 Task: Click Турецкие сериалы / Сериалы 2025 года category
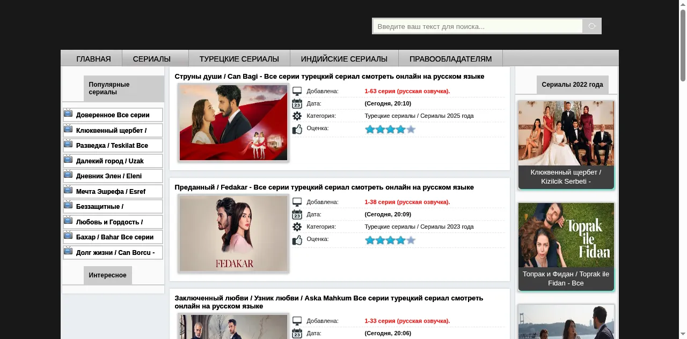[419, 116]
